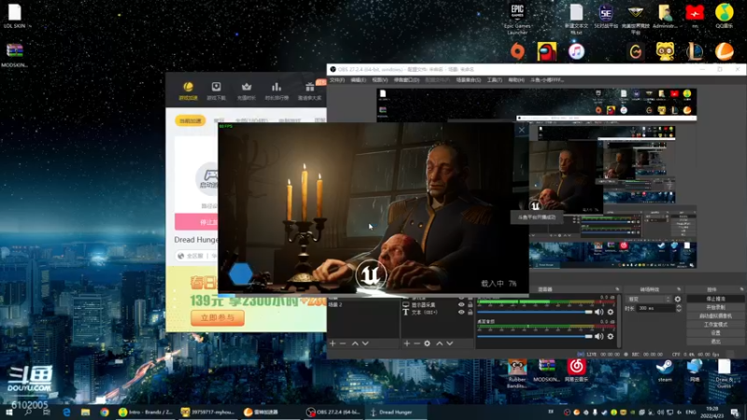Screen dimensions: 747x420
Task: Remove selected source with sources minus icon
Action: (x=416, y=343)
